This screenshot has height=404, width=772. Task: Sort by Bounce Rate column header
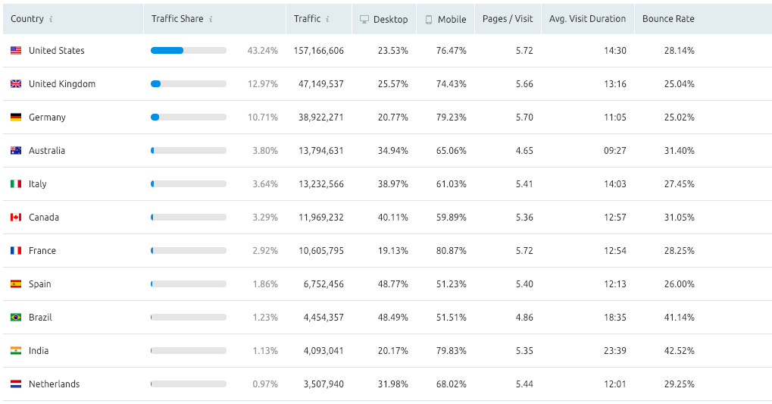coord(668,19)
